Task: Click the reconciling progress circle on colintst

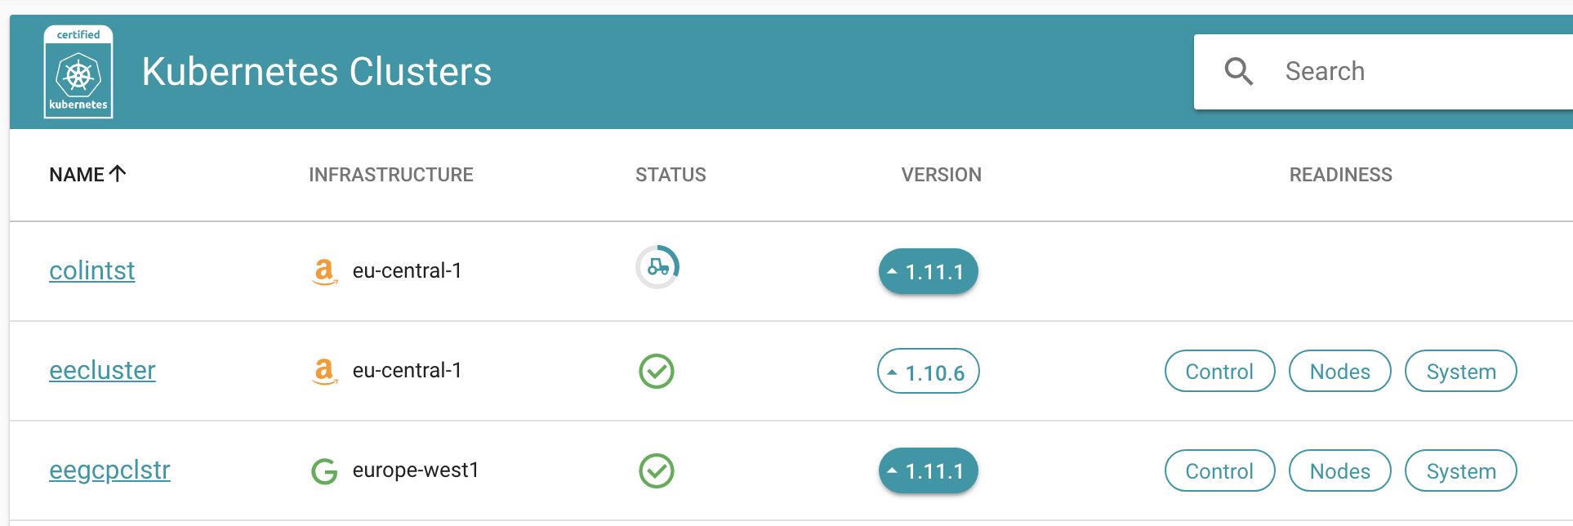Action: coord(657,266)
